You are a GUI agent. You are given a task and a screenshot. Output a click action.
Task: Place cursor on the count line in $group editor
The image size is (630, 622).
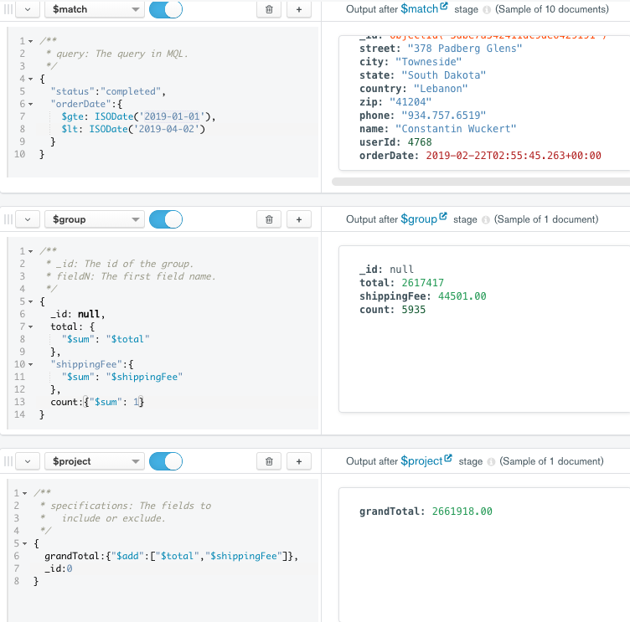click(x=97, y=402)
